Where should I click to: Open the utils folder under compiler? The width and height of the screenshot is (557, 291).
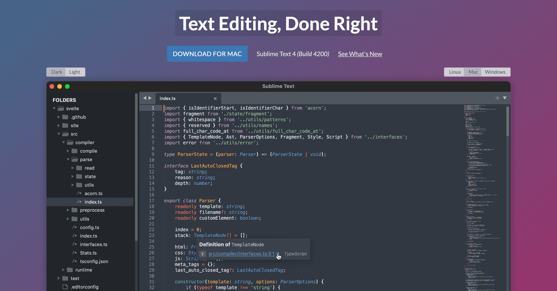tap(84, 219)
